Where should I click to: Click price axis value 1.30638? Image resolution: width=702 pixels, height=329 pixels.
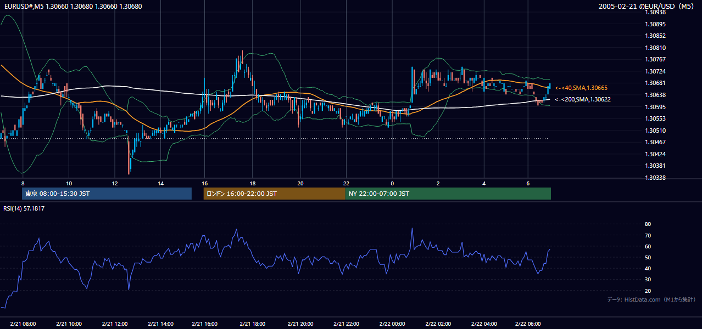click(655, 95)
